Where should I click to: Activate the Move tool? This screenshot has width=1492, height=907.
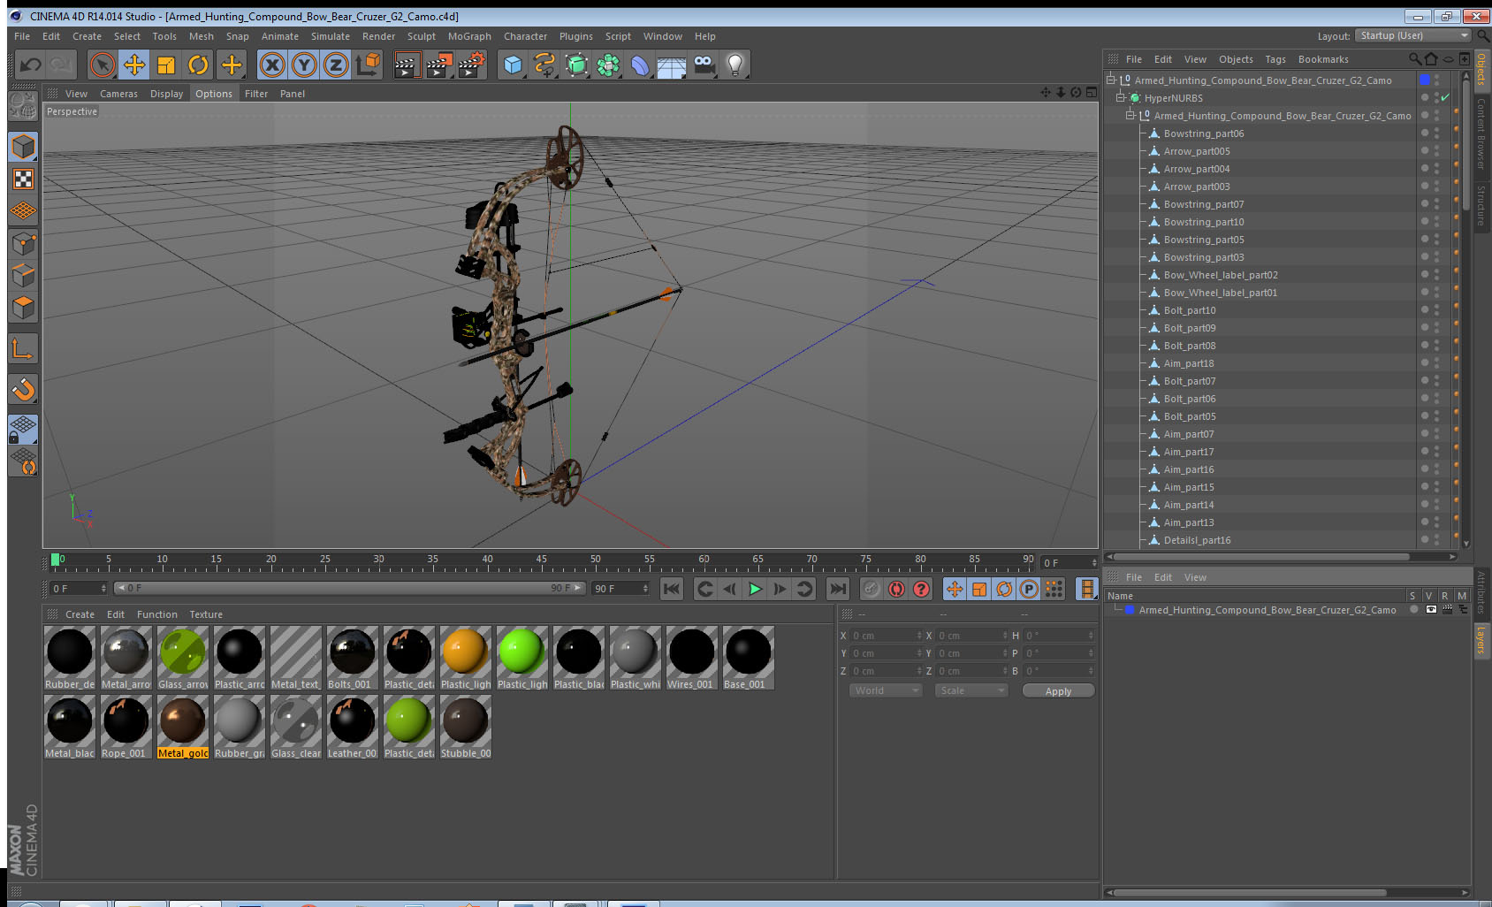click(x=134, y=65)
